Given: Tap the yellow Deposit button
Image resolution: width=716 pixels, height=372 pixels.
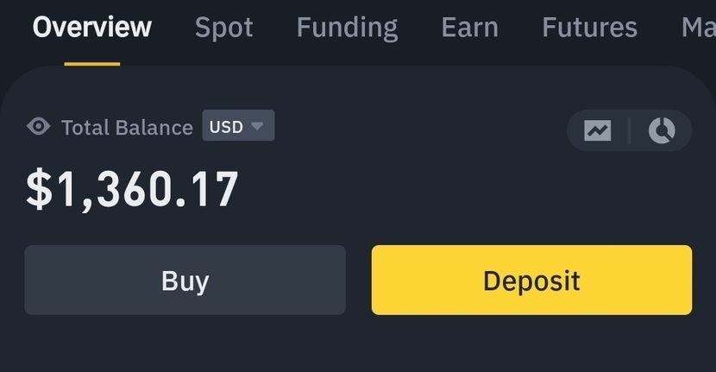Looking at the screenshot, I should (531, 280).
